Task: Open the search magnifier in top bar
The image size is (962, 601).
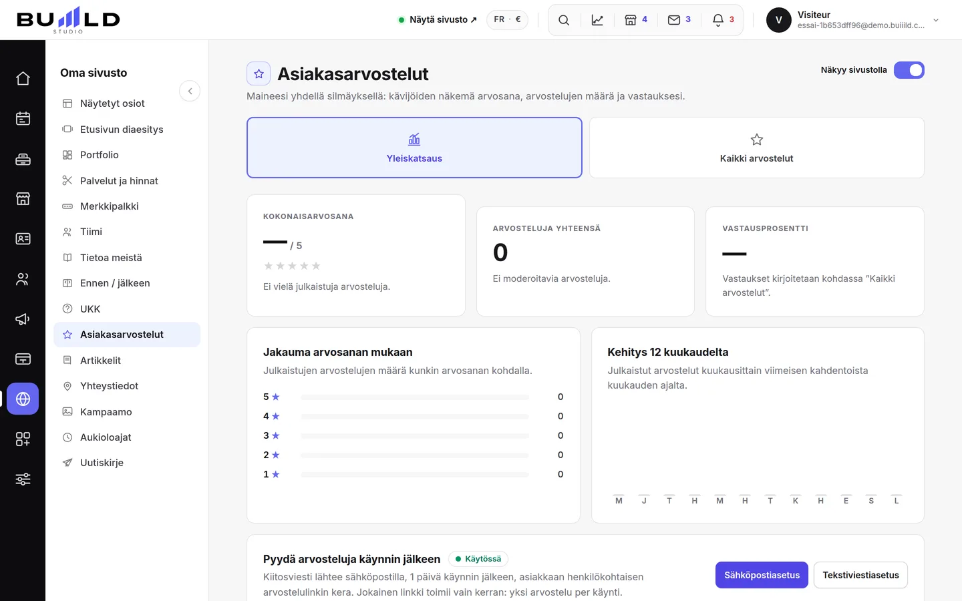Action: click(564, 20)
